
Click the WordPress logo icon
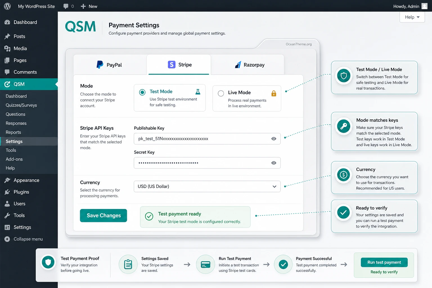pos(7,6)
